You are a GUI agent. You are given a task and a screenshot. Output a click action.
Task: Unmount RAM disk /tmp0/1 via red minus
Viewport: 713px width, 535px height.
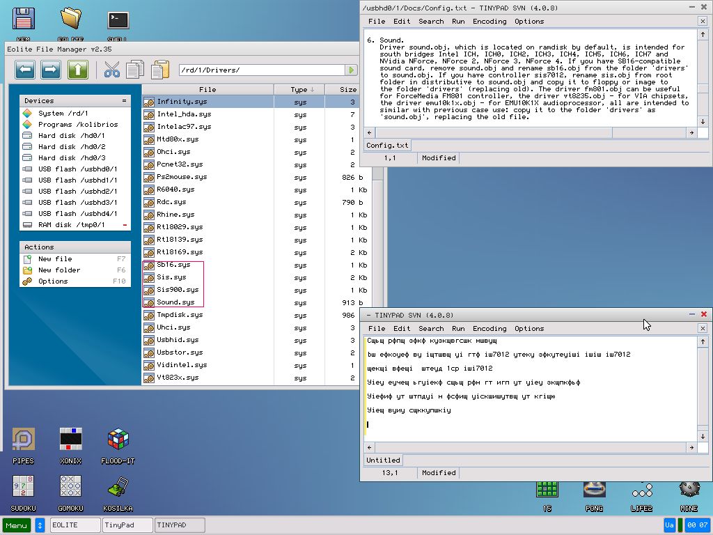coord(125,224)
